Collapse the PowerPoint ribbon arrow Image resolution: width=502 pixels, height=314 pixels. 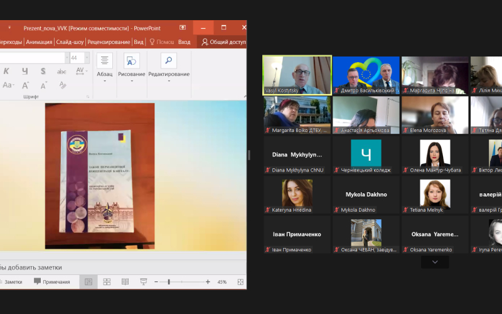coord(245,96)
